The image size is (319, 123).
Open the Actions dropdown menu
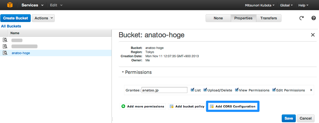click(43, 18)
